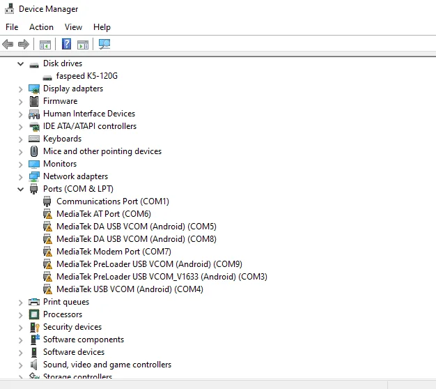
Task: Click the Device Manager title bar icon
Action: click(x=10, y=8)
